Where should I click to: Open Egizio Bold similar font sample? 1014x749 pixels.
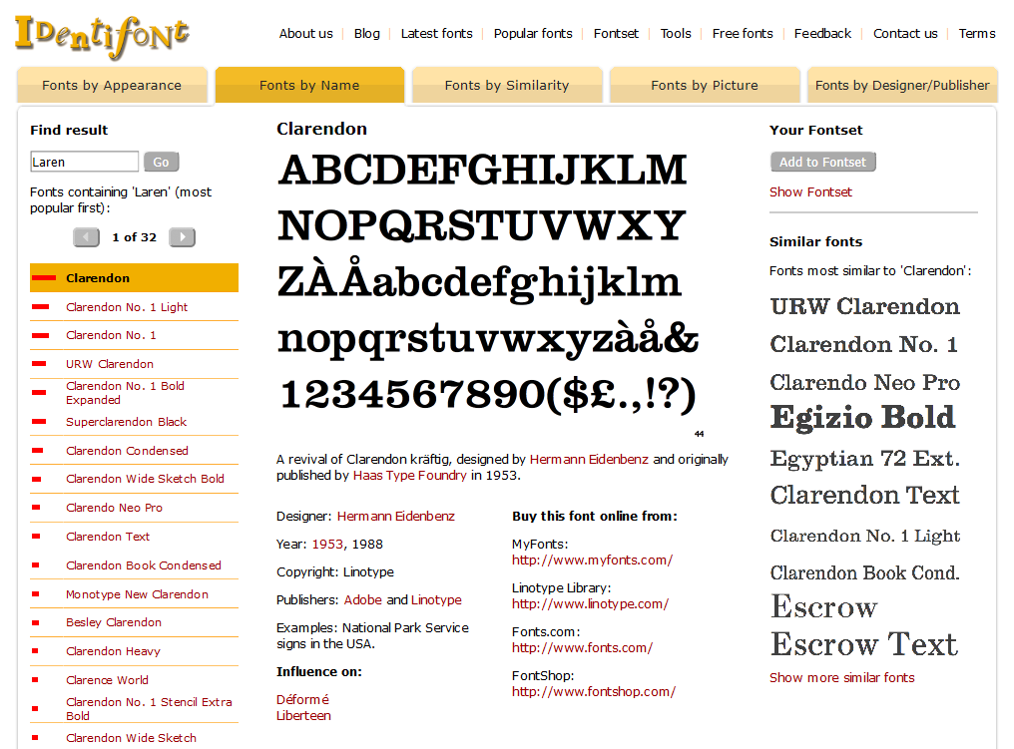(x=862, y=418)
